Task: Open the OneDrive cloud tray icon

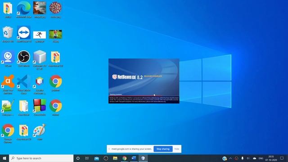Action: 254,158
